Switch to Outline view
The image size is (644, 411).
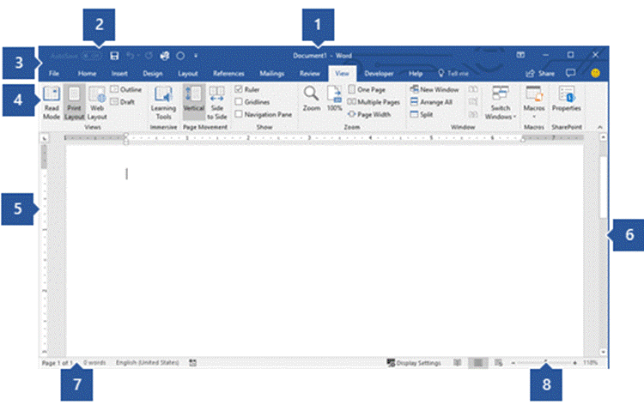point(126,89)
